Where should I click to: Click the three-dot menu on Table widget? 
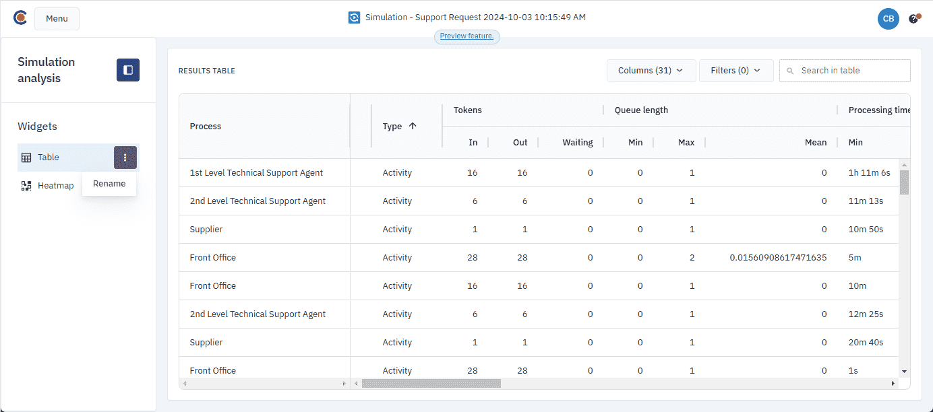pyautogui.click(x=125, y=158)
